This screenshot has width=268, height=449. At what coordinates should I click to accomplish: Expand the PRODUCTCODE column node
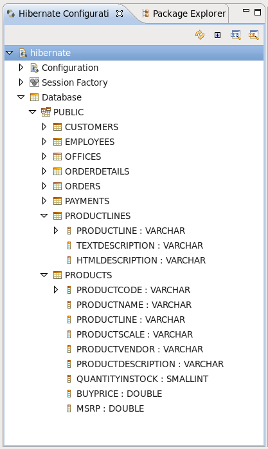[56, 290]
